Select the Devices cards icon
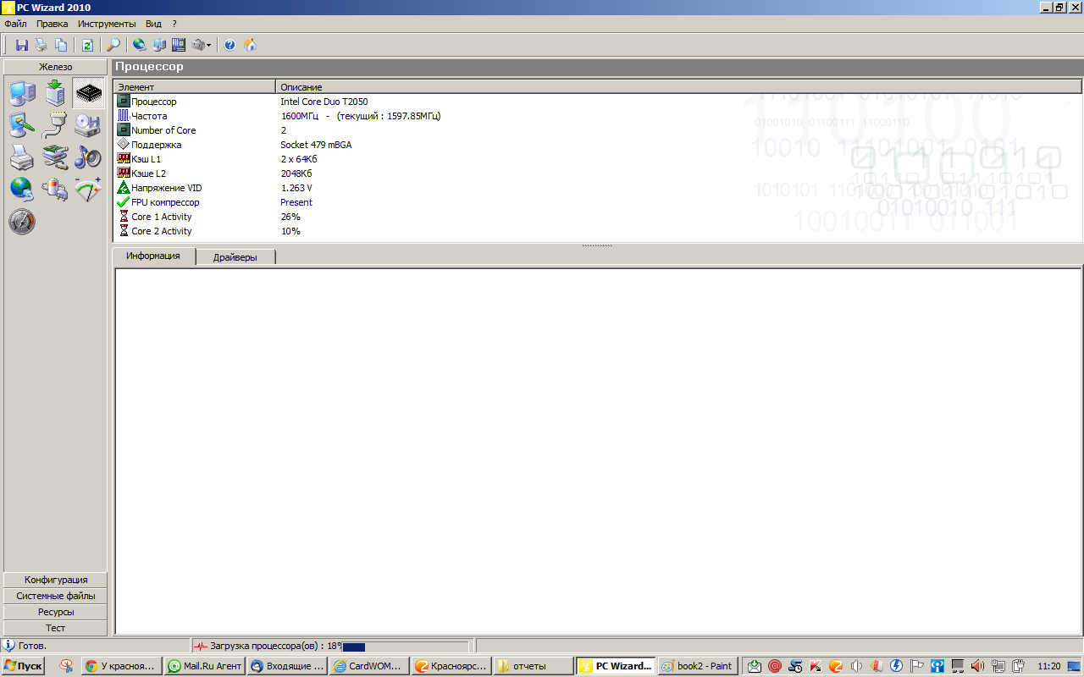The height and width of the screenshot is (677, 1084). [x=55, y=157]
